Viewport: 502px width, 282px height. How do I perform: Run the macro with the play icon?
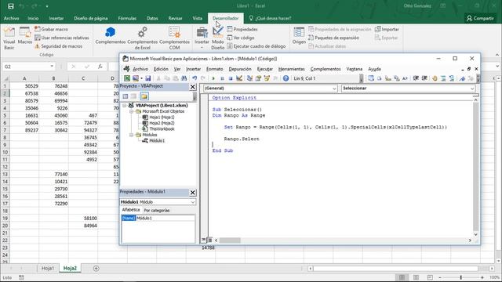click(213, 78)
